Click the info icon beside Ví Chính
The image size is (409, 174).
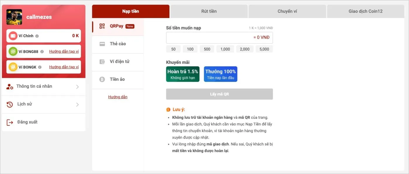[x=37, y=36]
